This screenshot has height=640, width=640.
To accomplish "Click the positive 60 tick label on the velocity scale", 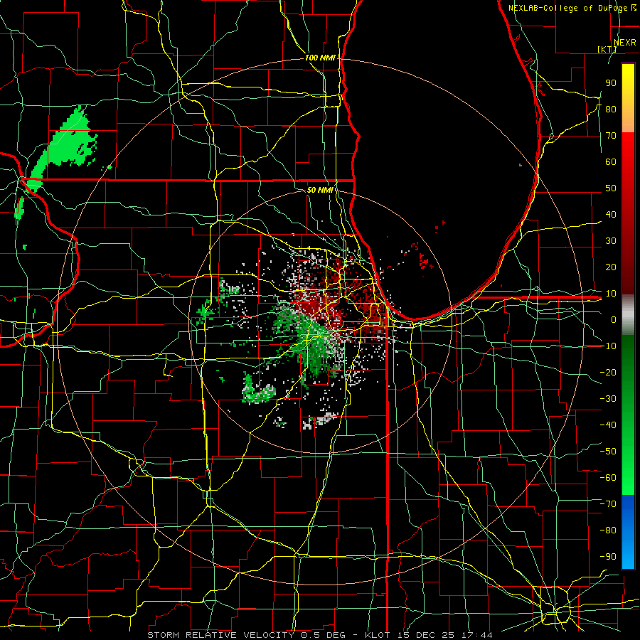I will pos(611,161).
